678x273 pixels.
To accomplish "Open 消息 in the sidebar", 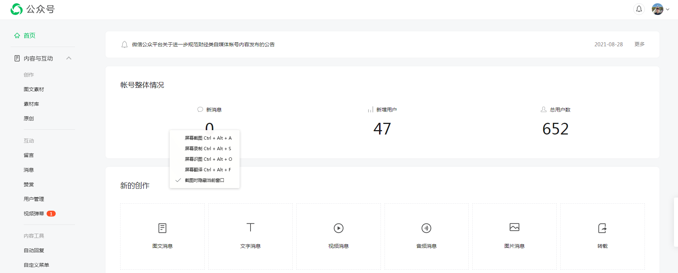I will [29, 170].
